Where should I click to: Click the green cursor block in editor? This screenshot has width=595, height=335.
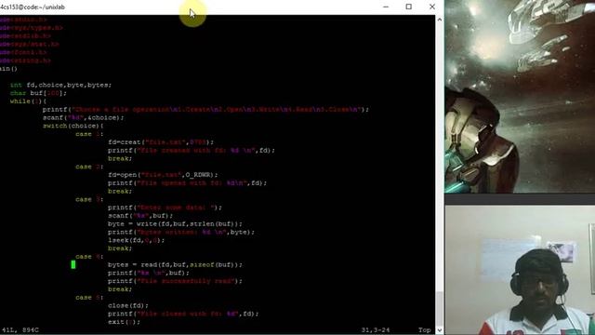pos(73,264)
